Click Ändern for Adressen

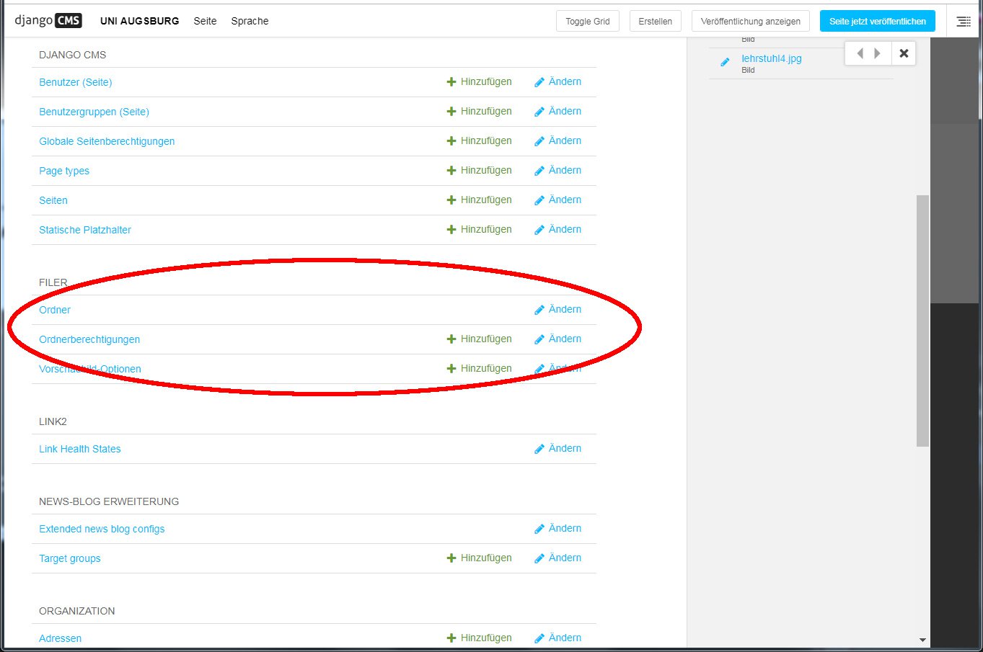558,638
